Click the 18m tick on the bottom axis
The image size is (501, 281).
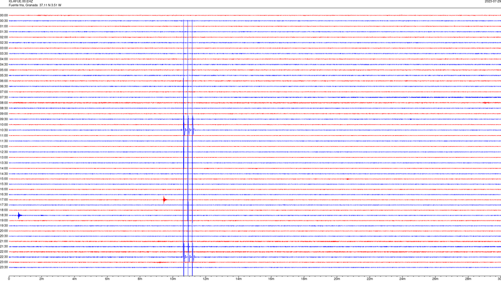pos(304,279)
